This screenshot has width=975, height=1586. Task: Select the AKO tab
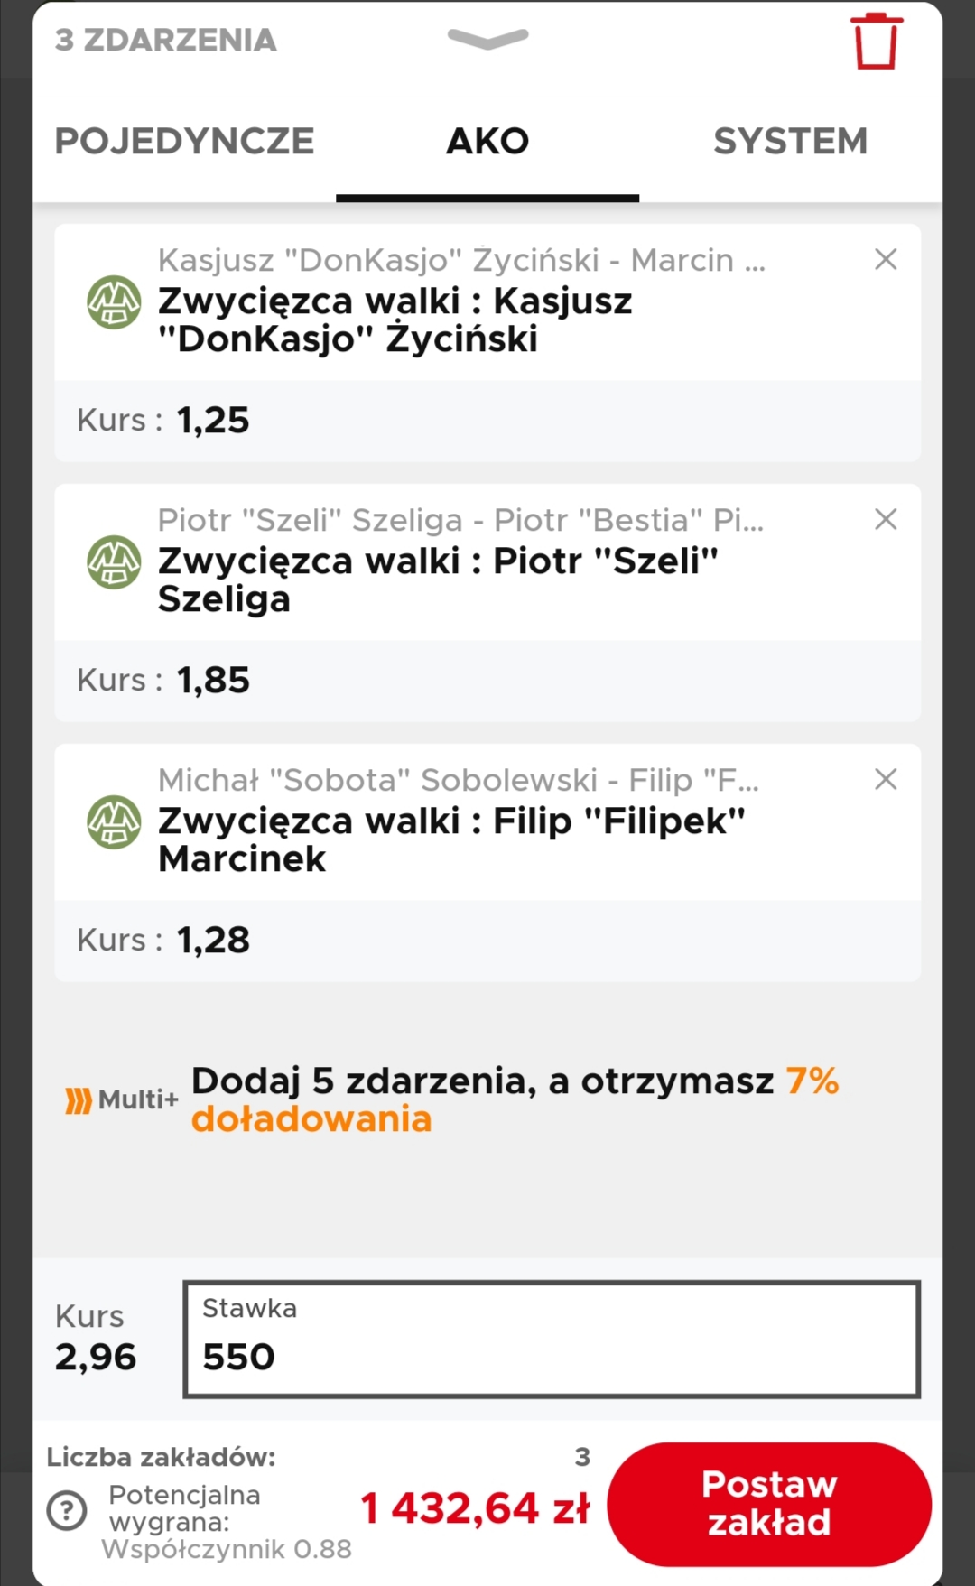point(487,142)
